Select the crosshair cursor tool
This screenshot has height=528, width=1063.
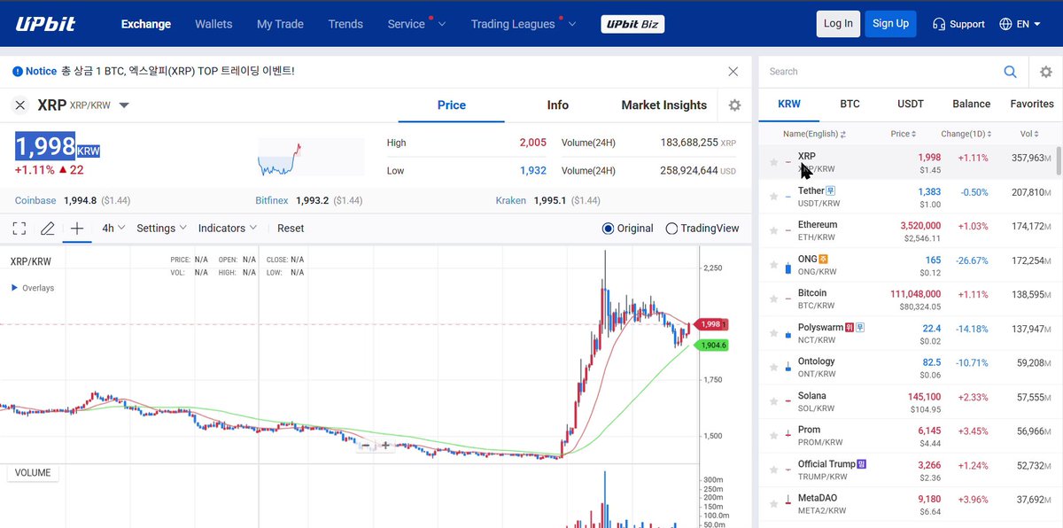pos(77,229)
